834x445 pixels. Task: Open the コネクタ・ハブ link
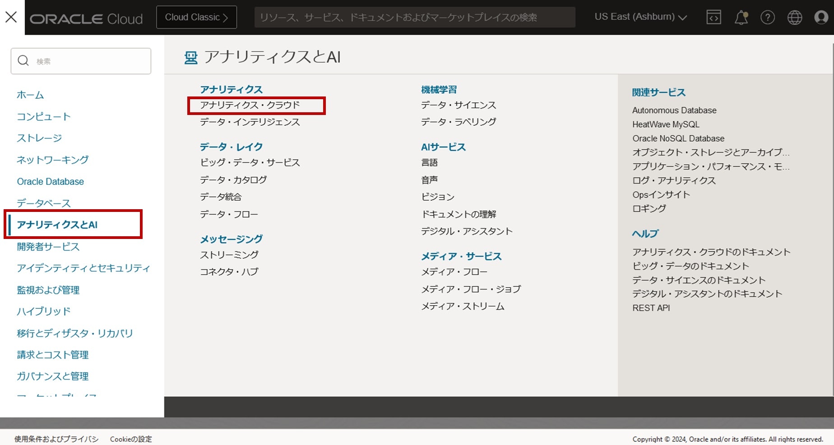[x=229, y=272]
